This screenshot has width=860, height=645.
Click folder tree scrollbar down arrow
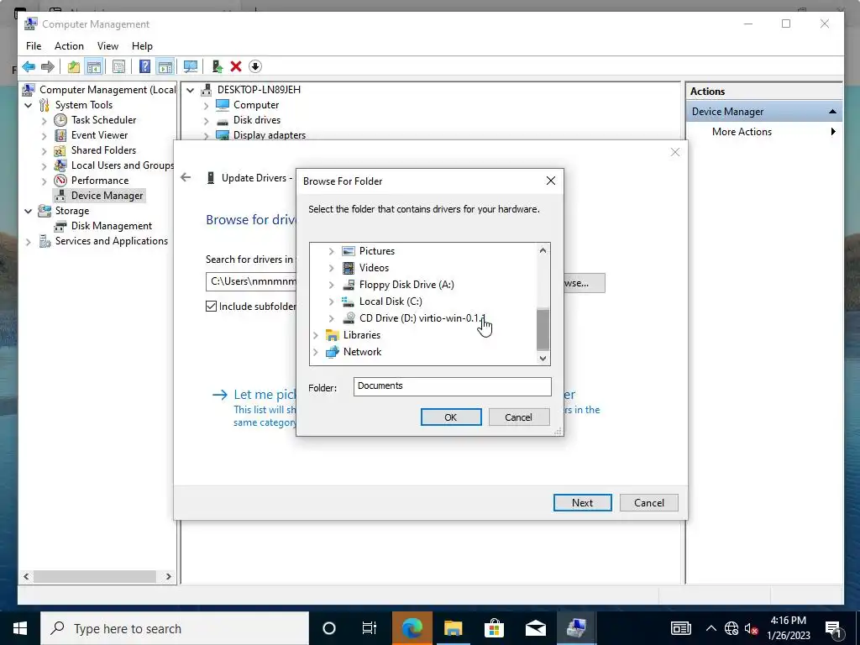point(543,358)
